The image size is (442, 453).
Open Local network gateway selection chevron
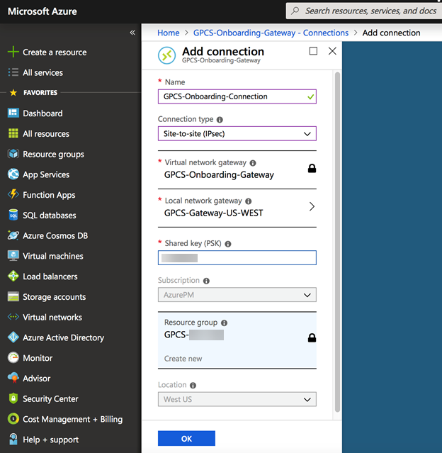[x=312, y=207]
